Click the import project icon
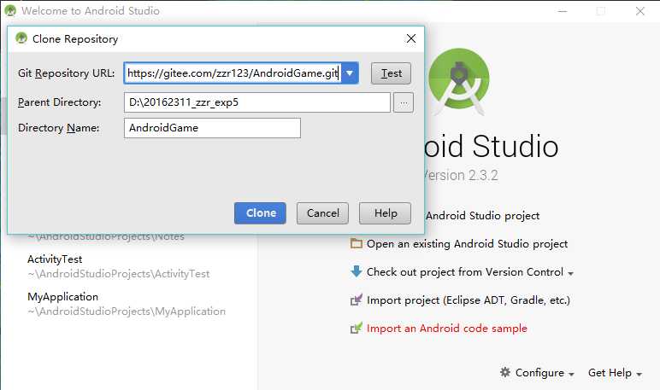 pos(357,300)
